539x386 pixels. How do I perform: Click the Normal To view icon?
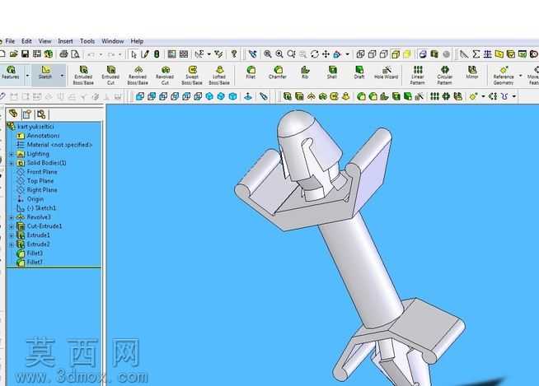tap(248, 96)
